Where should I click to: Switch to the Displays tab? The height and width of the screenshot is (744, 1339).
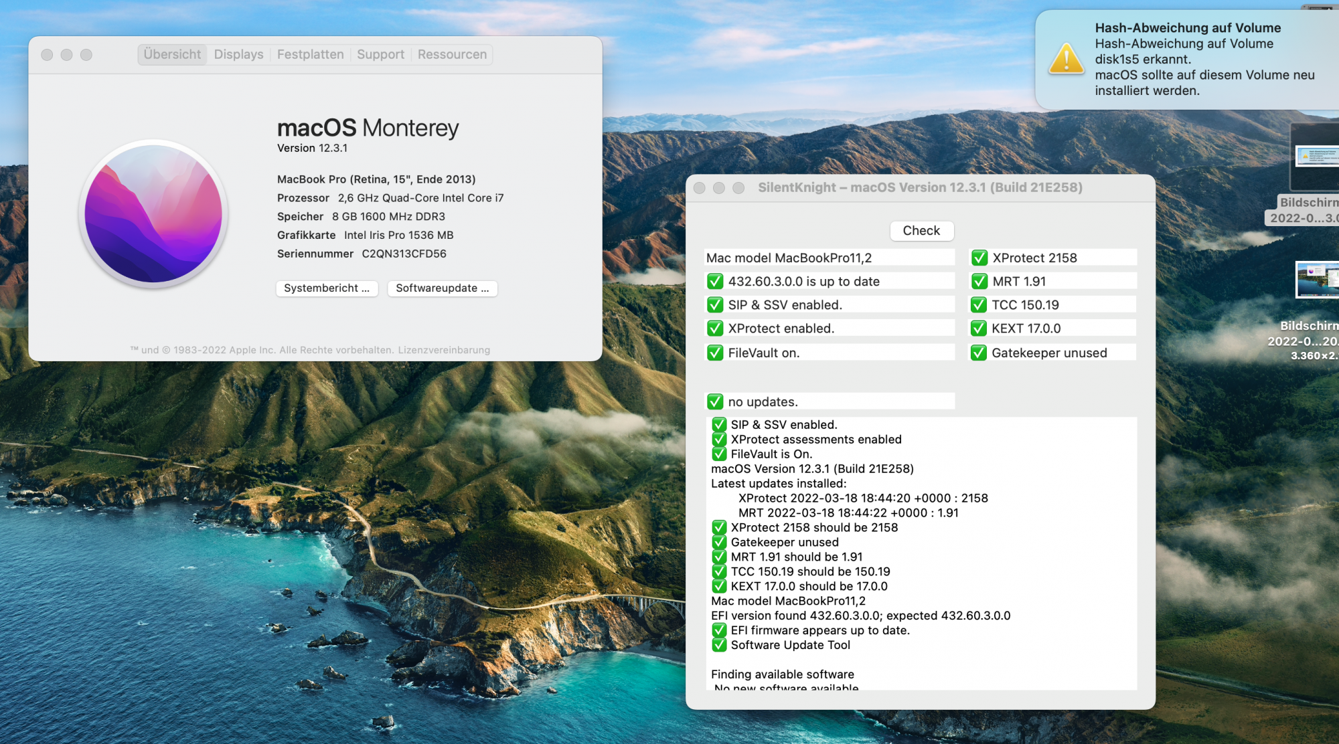pyautogui.click(x=238, y=54)
